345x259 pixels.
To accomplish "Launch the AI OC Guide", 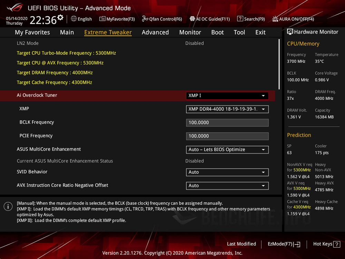I will click(x=210, y=19).
